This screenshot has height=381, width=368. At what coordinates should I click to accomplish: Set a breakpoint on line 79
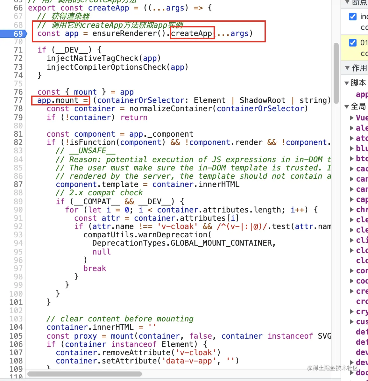tap(18, 117)
